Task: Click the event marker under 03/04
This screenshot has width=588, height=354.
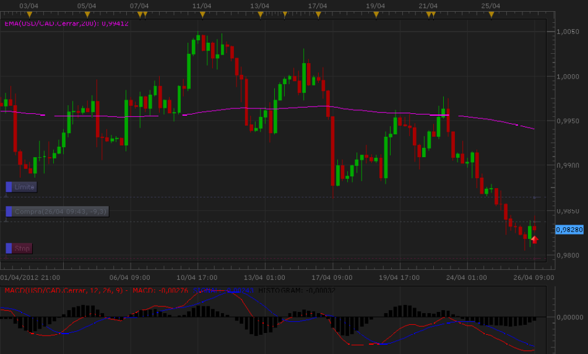Action: click(x=28, y=14)
